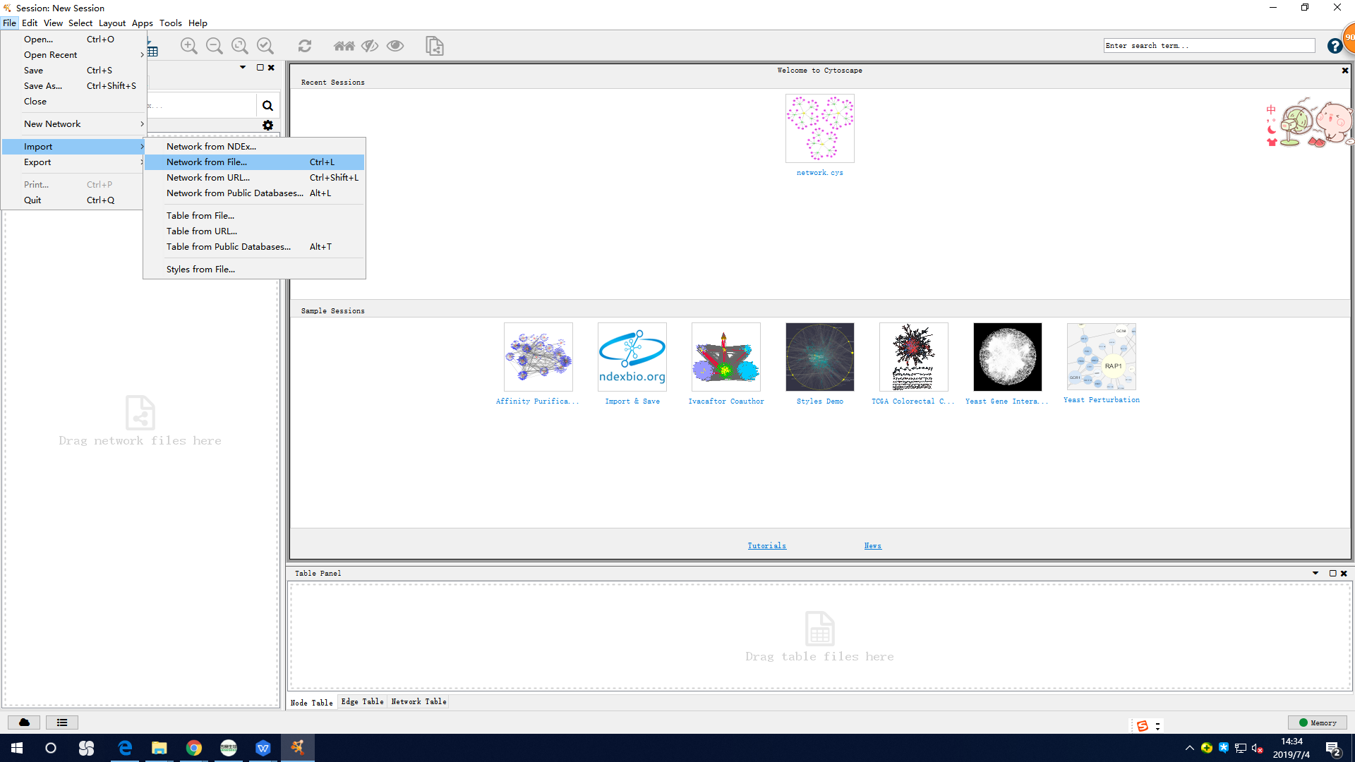The width and height of the screenshot is (1355, 762).
Task: Open the News link
Action: point(872,545)
